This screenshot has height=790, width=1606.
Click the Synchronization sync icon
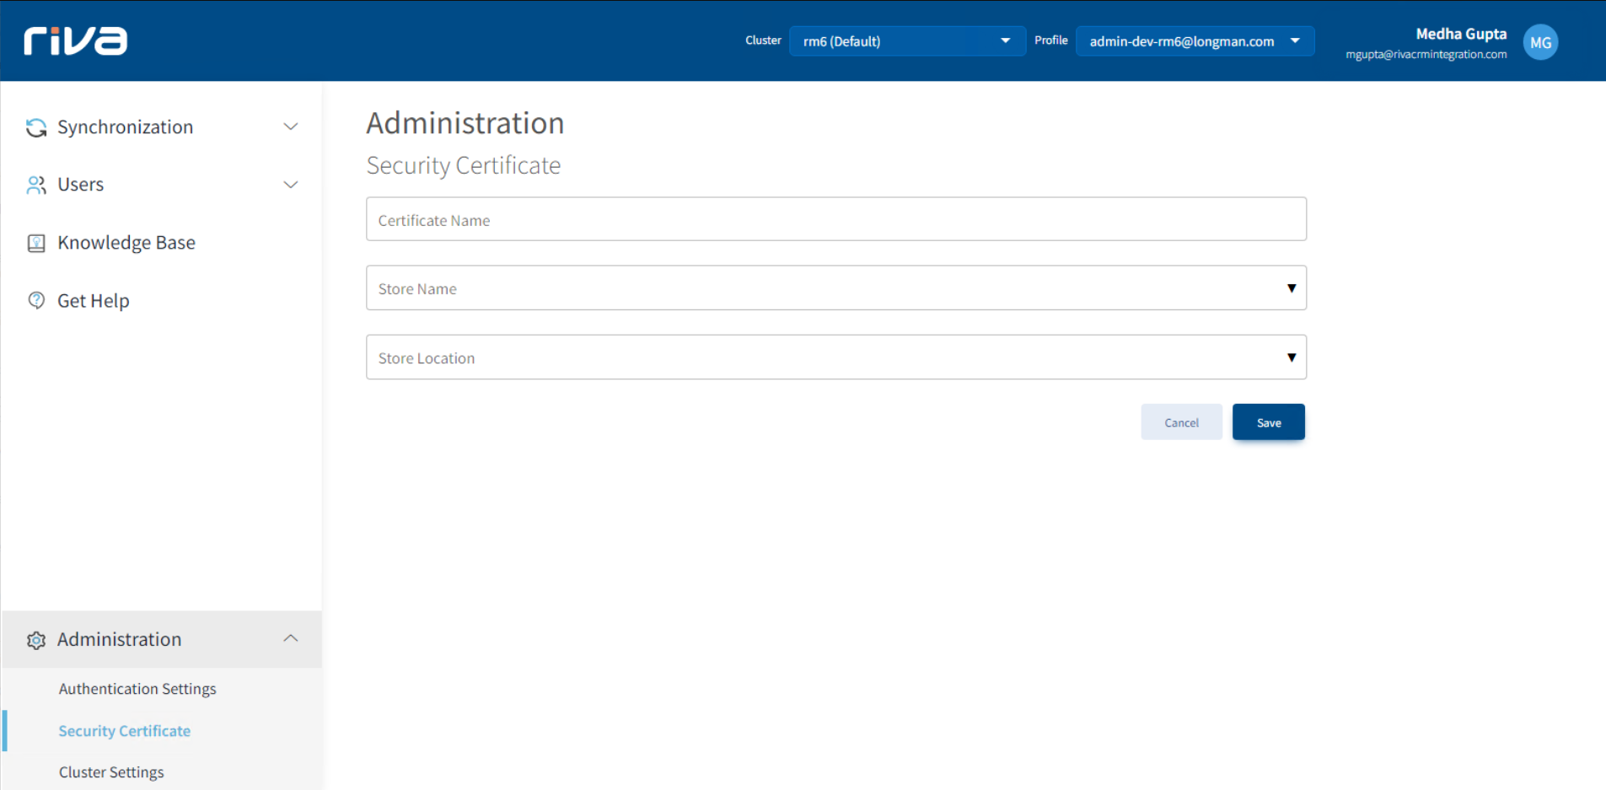(36, 127)
